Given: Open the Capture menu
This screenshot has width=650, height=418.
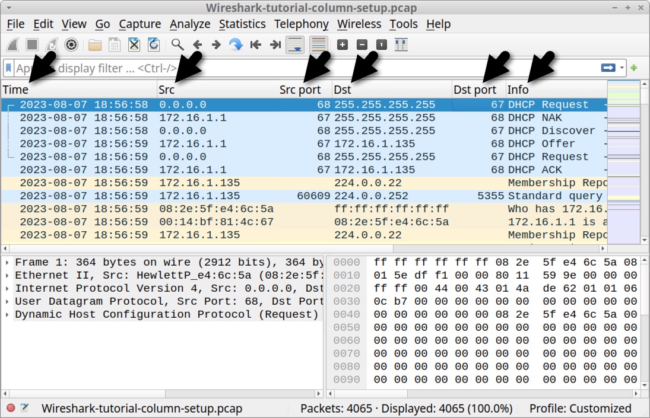Looking at the screenshot, I should click(139, 24).
